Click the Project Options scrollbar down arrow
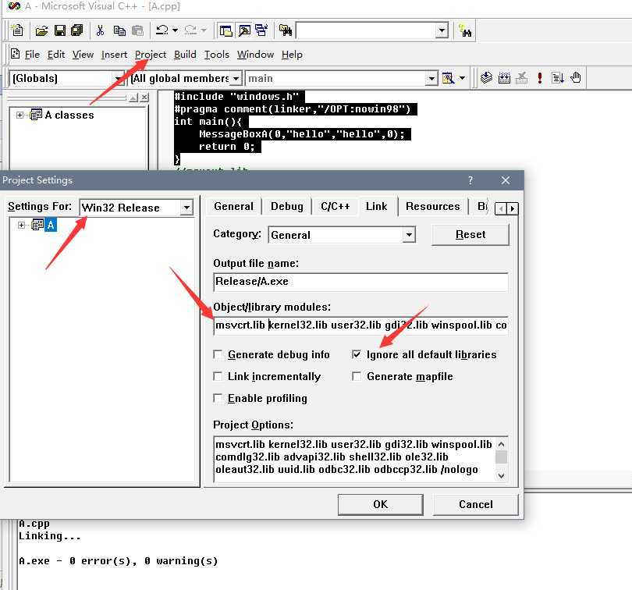 pos(501,475)
